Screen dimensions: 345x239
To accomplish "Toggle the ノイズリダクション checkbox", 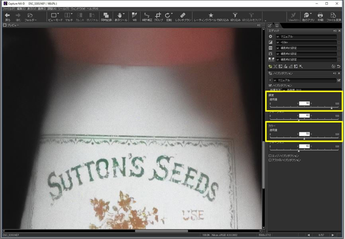I will pyautogui.click(x=270, y=85).
